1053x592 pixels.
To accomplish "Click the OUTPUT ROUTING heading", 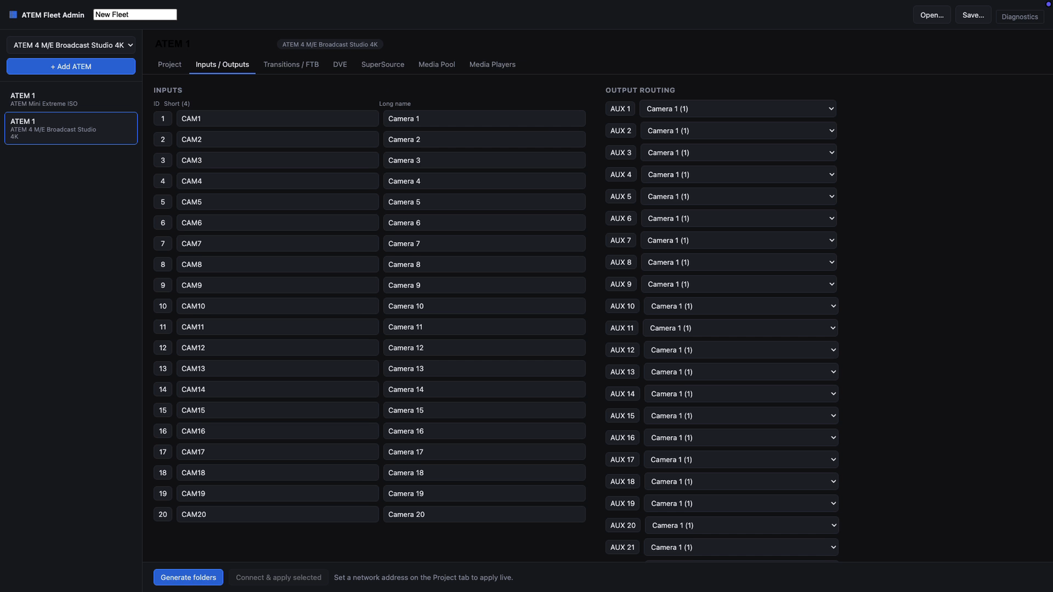I will 640,90.
